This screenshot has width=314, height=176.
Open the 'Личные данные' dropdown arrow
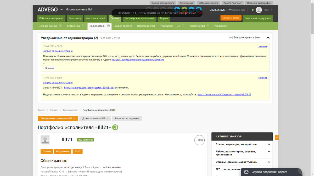(x=60, y=26)
